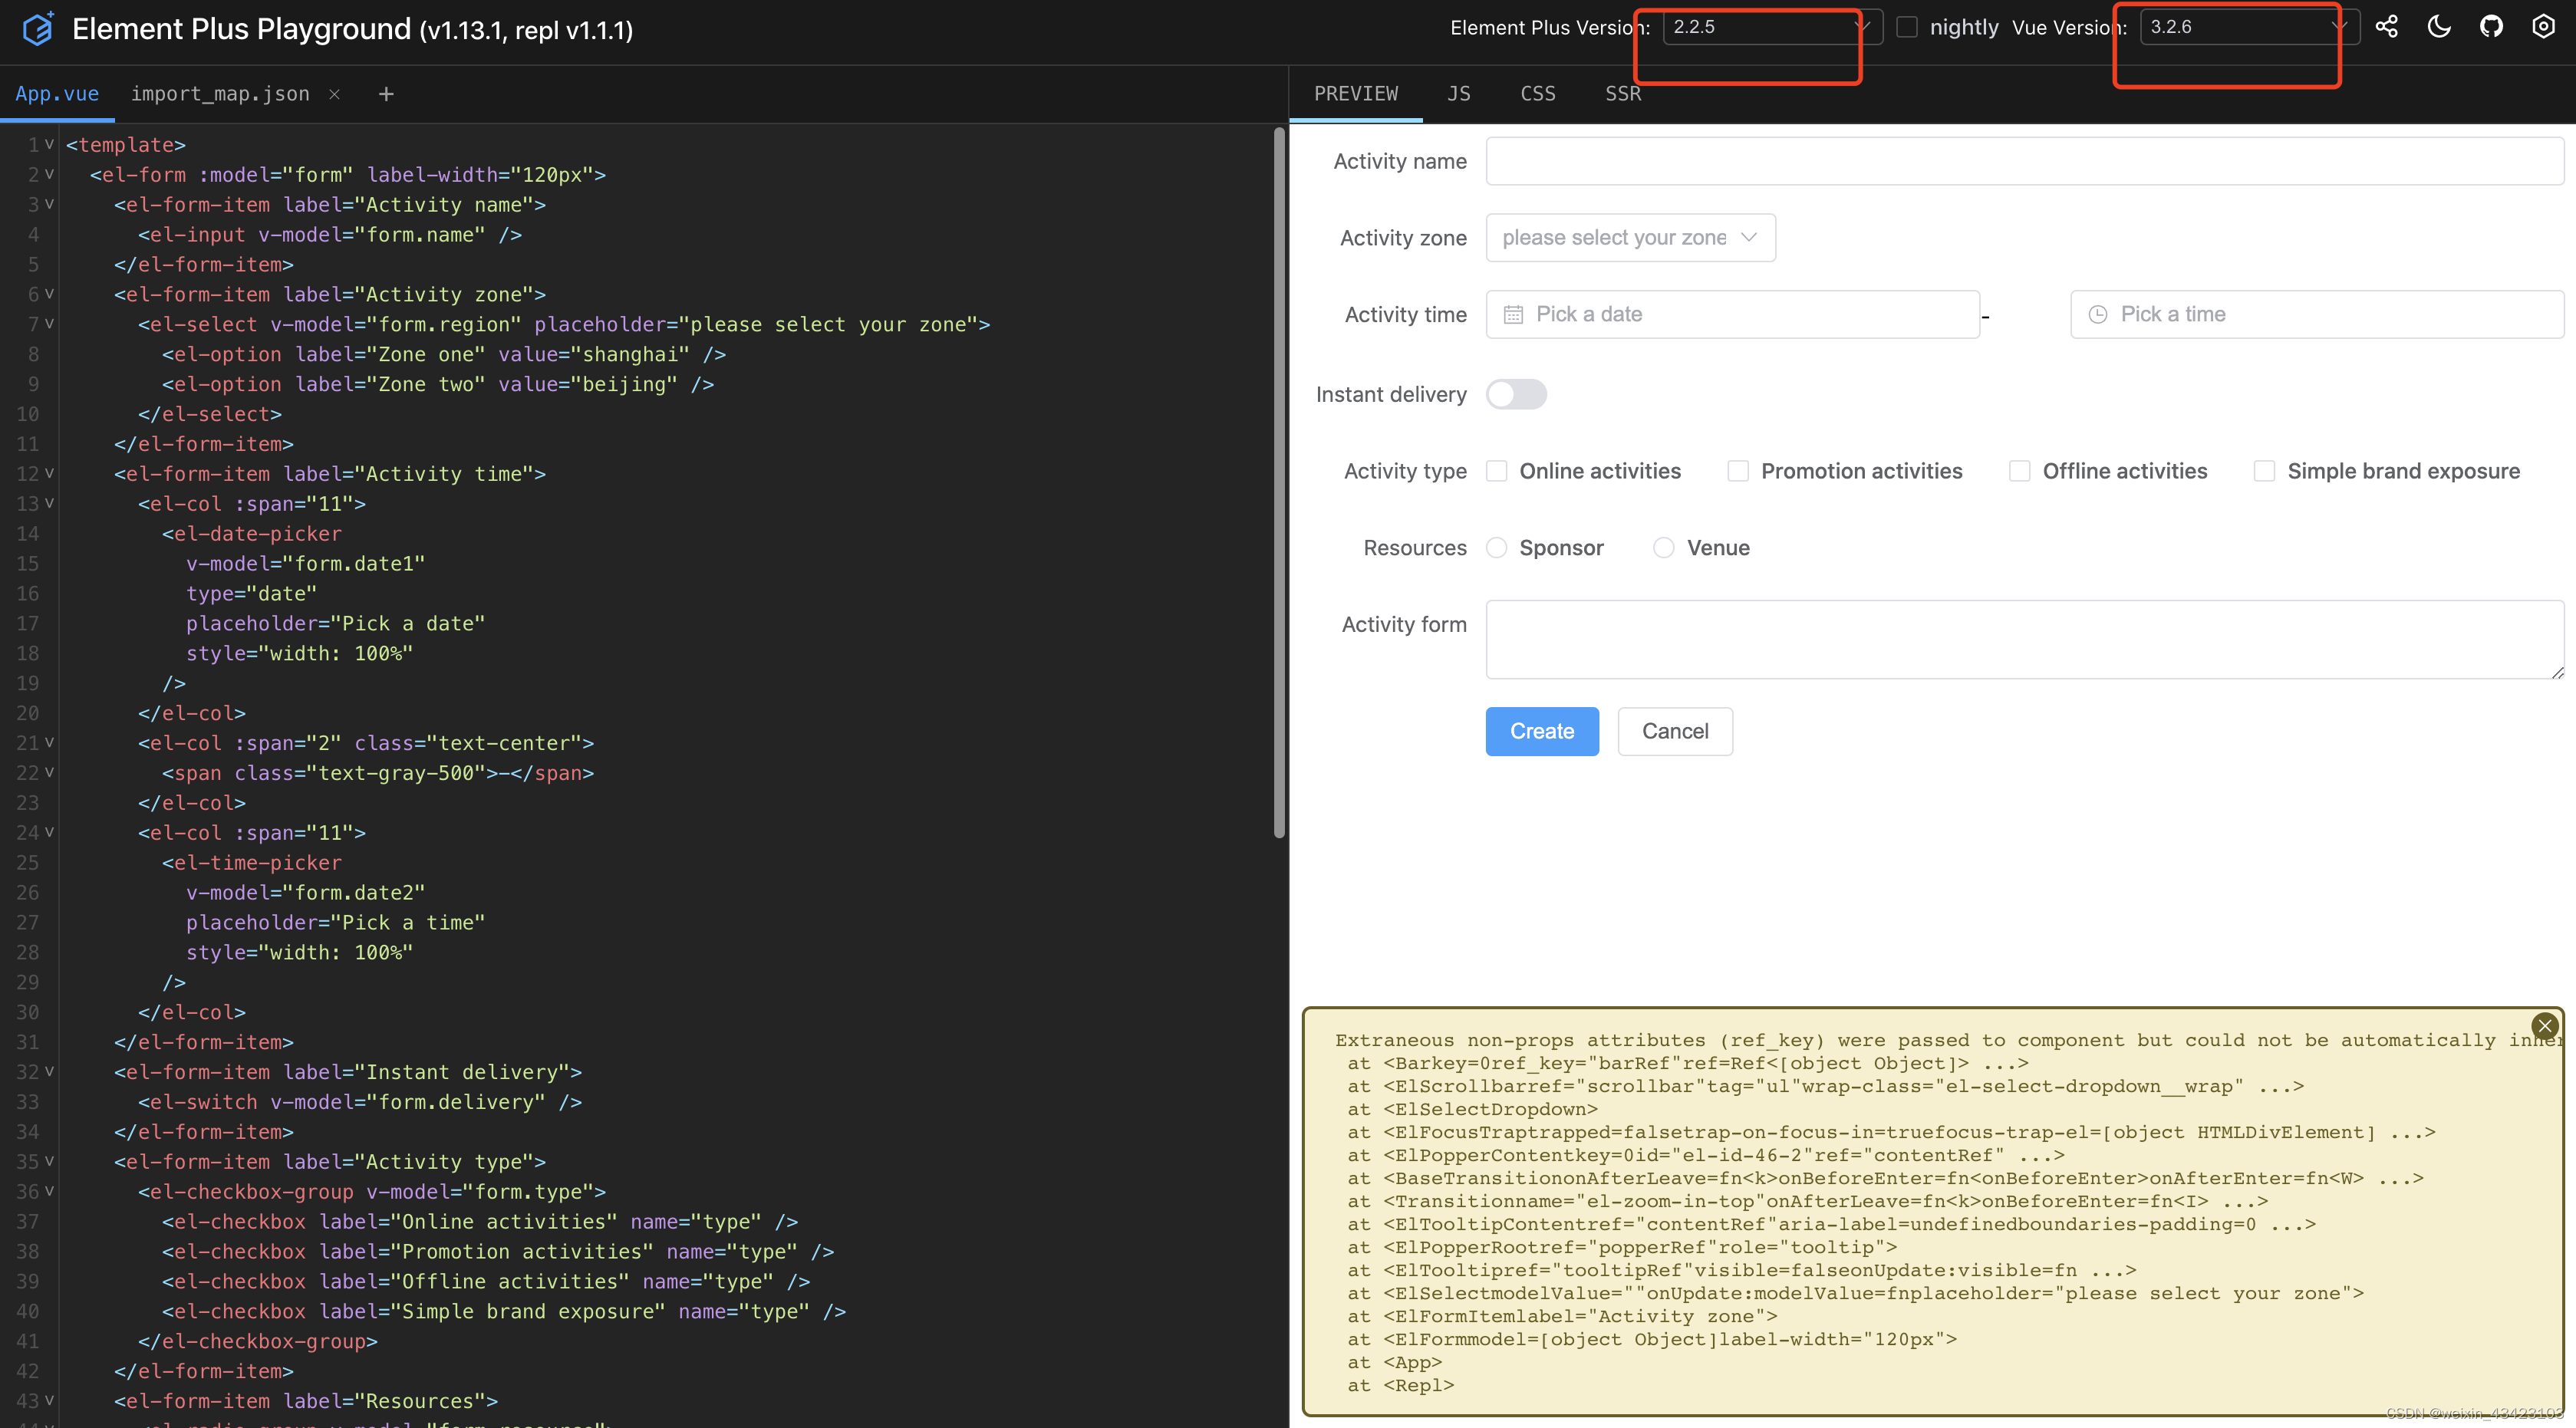Switch to the CSS output tab
Image resolution: width=2576 pixels, height=1428 pixels.
point(1537,94)
